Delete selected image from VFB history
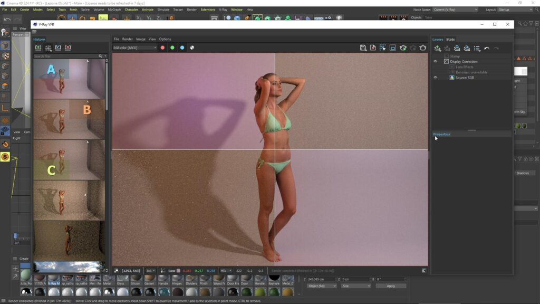Viewport: 540px width, 304px height. pos(68,47)
